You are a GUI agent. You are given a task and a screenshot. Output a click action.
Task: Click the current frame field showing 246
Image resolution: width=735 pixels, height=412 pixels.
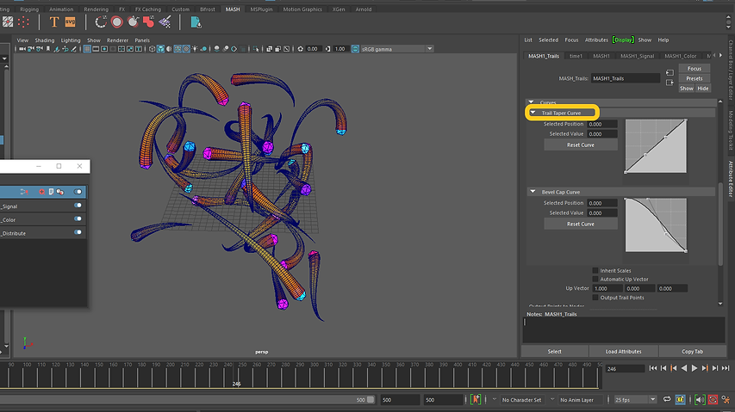625,368
